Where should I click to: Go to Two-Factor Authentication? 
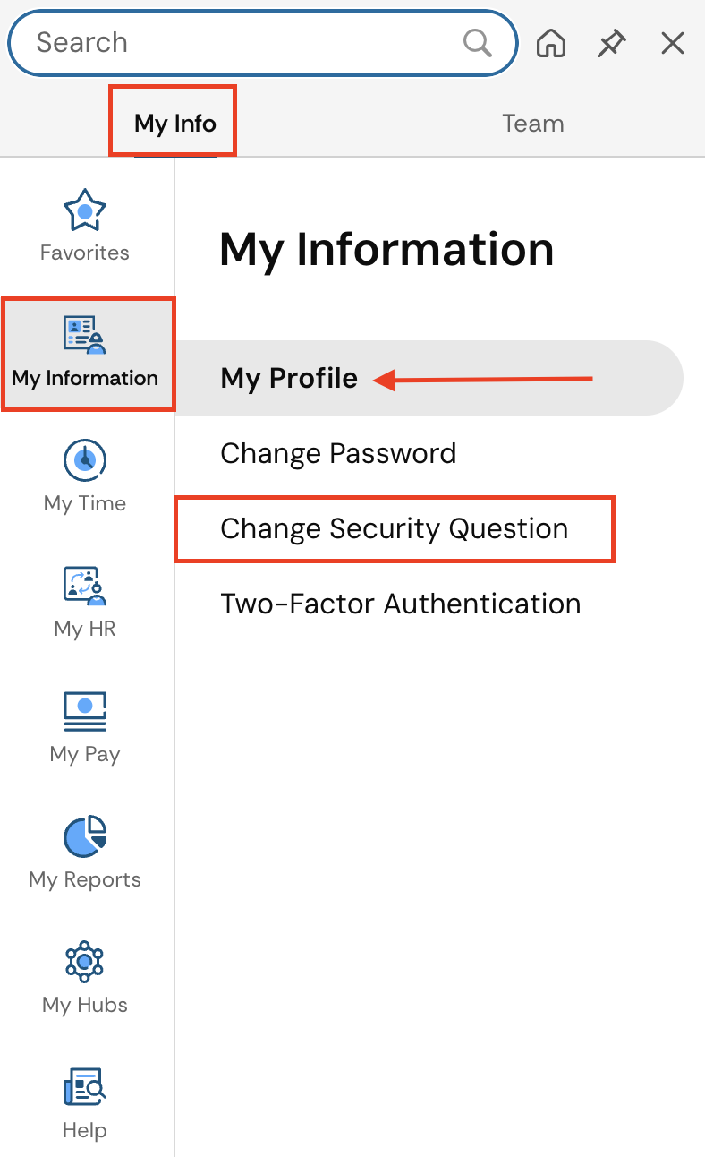[x=400, y=604]
